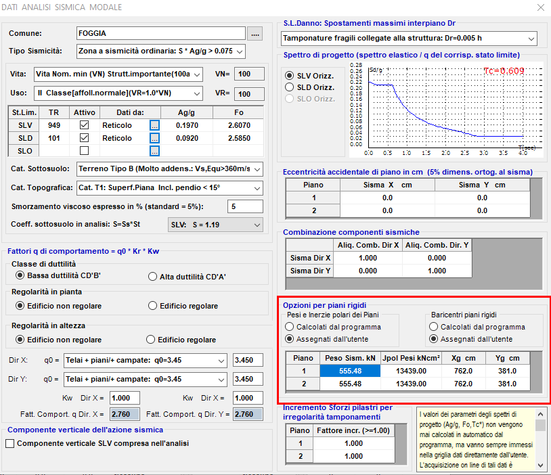Enable the SLO Attivo checkbox
Viewport: 551px width, 475px height.
coord(85,151)
